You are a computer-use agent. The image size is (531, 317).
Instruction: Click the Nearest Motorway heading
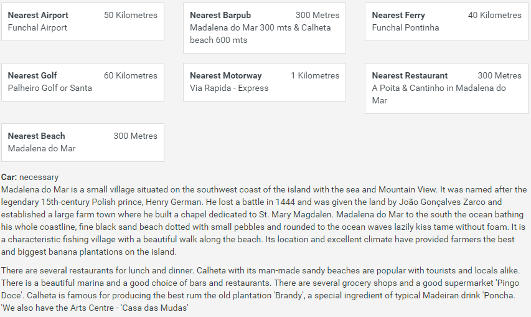[x=225, y=75]
